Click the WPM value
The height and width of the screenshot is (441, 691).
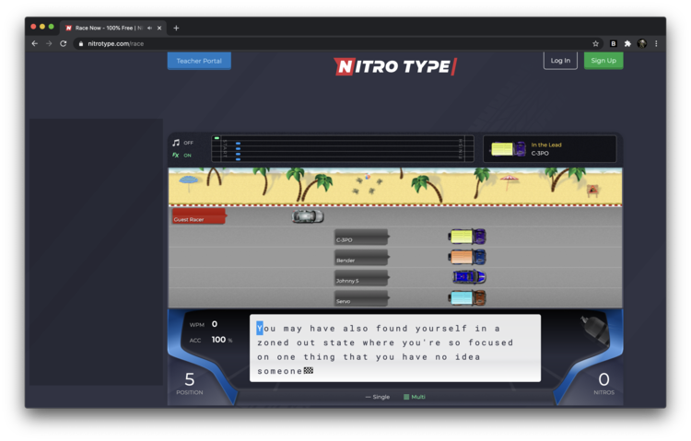tap(215, 324)
